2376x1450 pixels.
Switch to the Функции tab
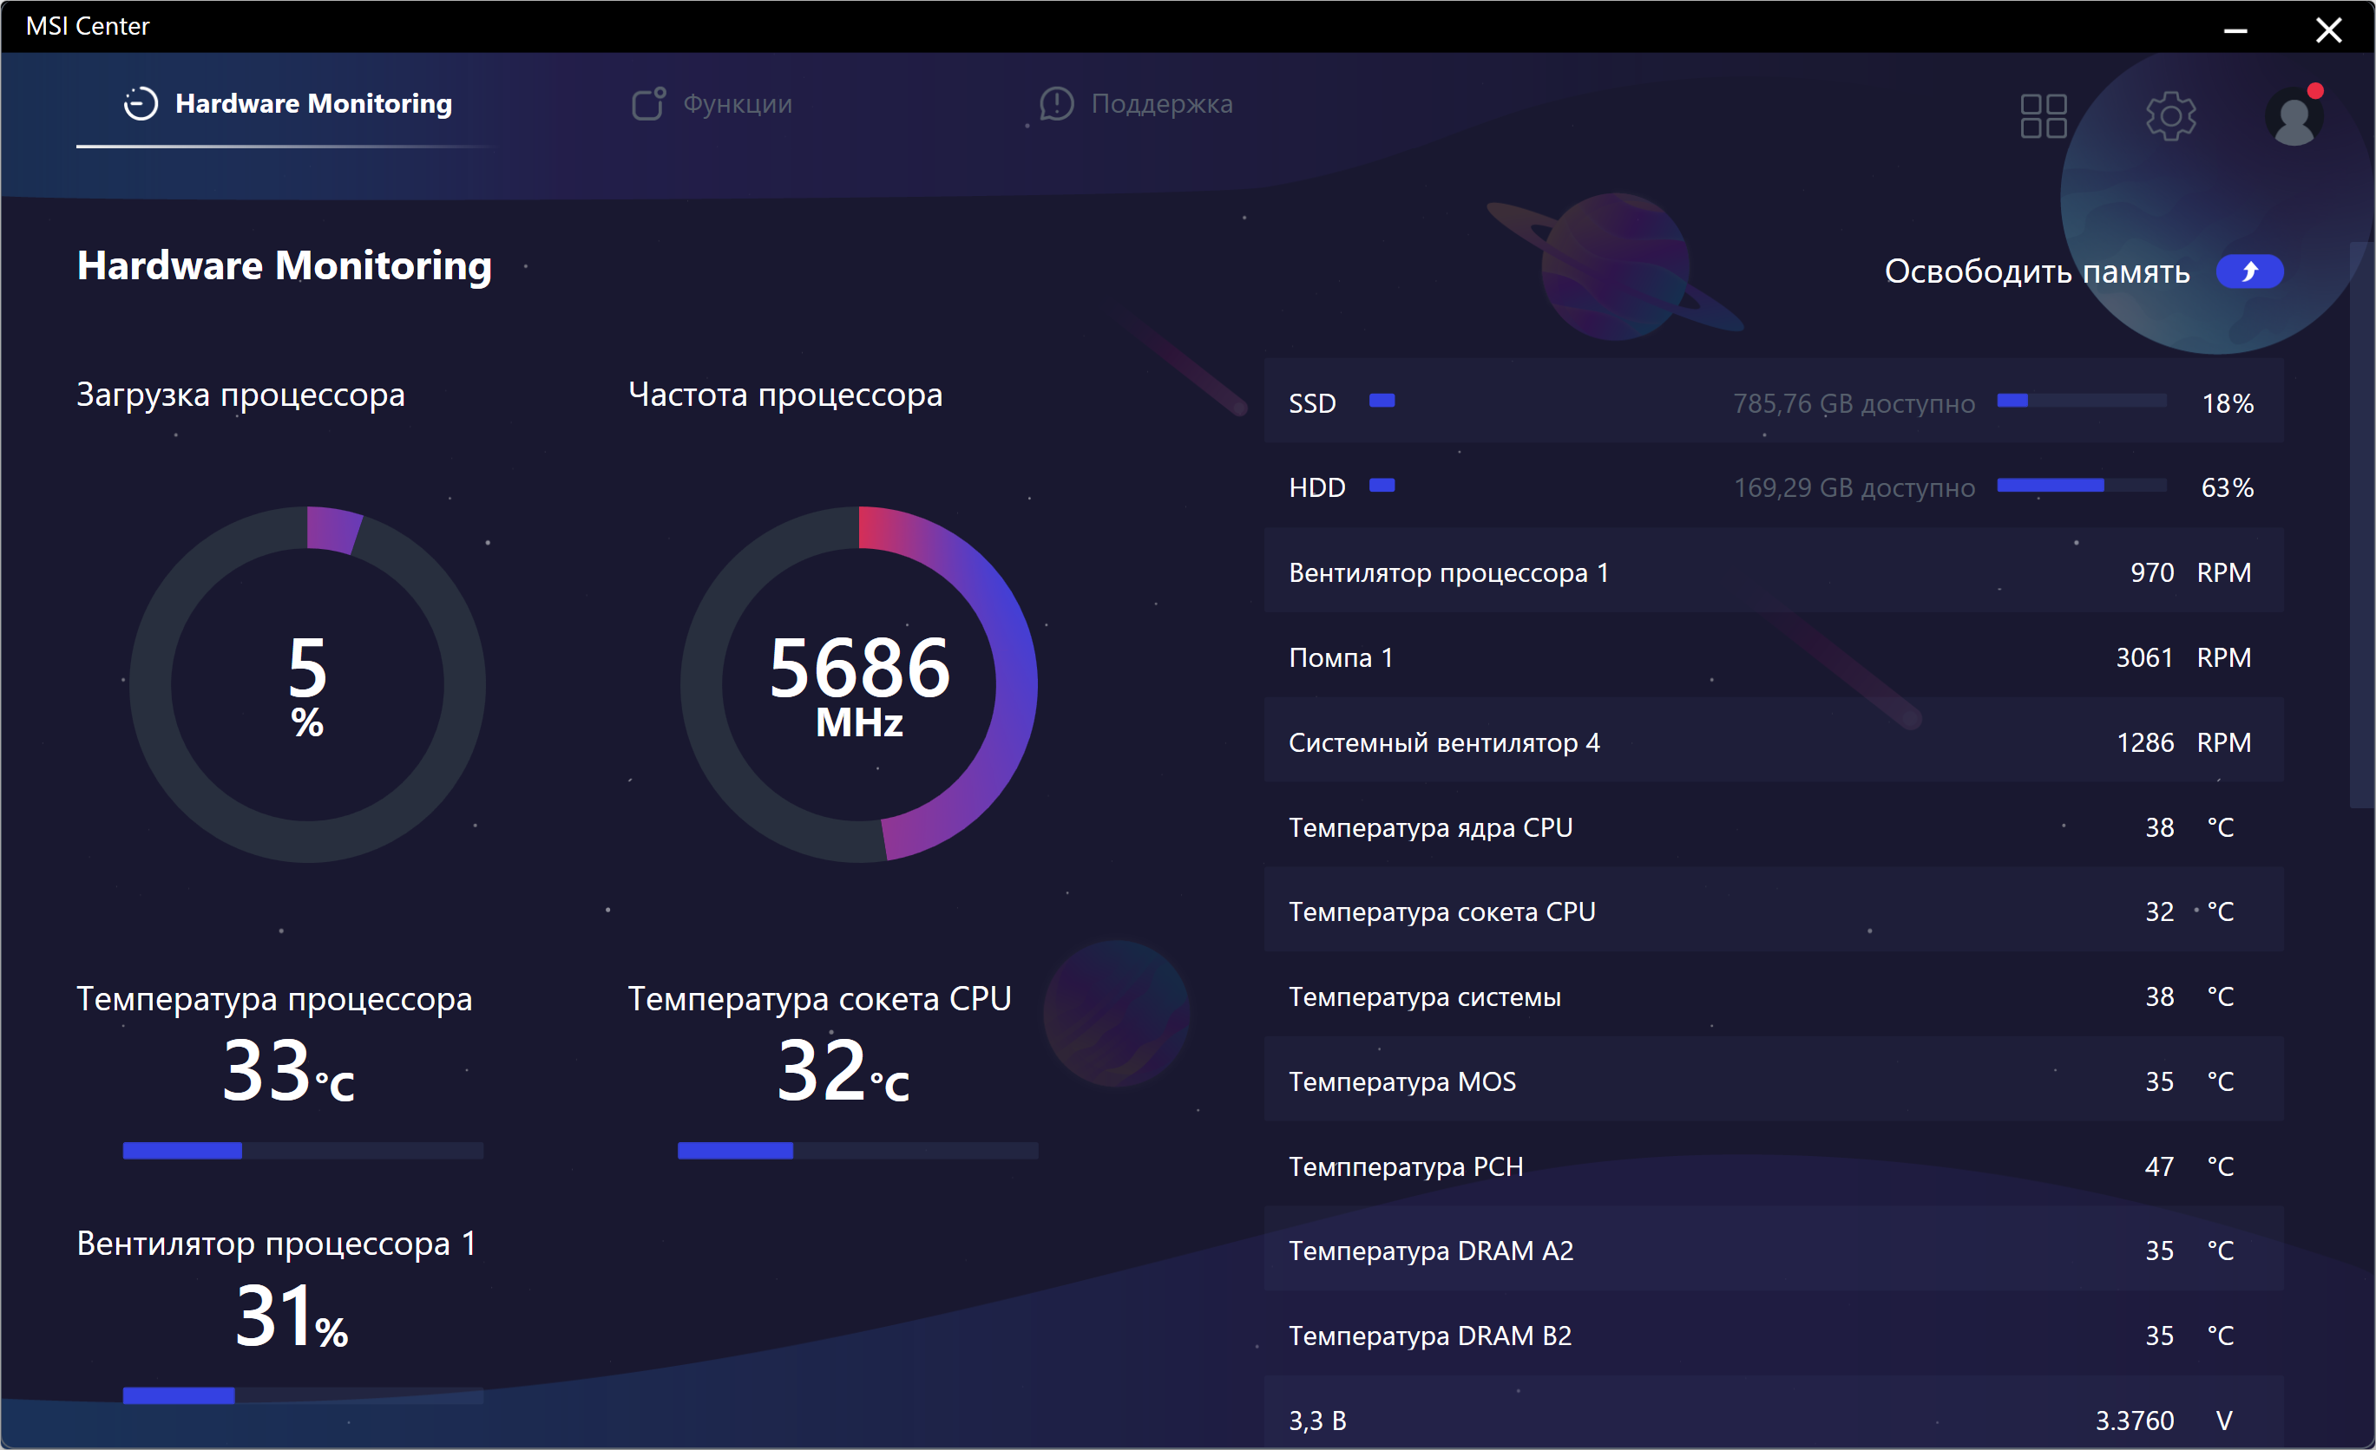737,103
